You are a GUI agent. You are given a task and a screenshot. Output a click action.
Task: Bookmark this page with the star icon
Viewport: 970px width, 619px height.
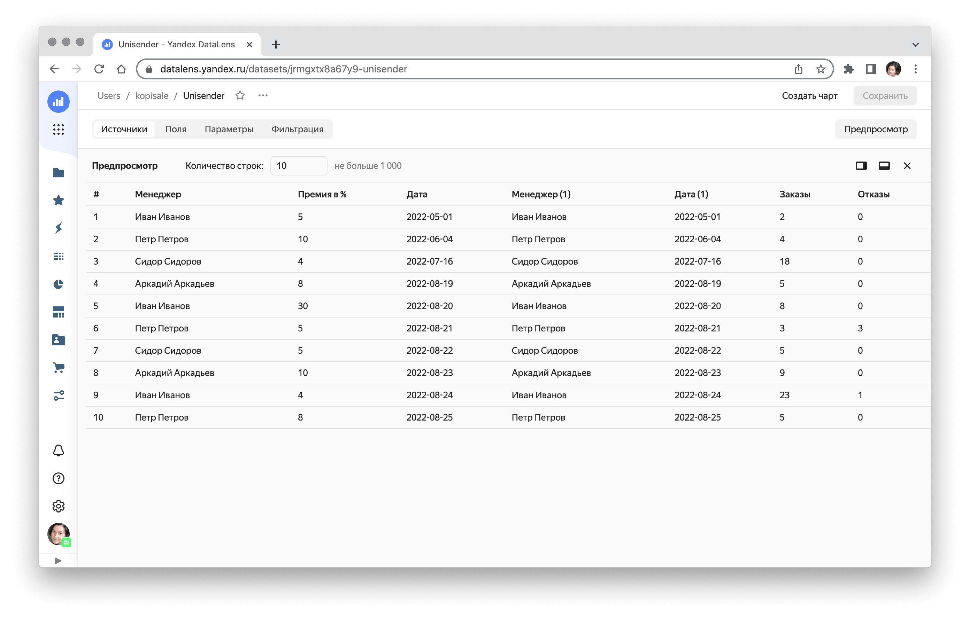pos(821,69)
